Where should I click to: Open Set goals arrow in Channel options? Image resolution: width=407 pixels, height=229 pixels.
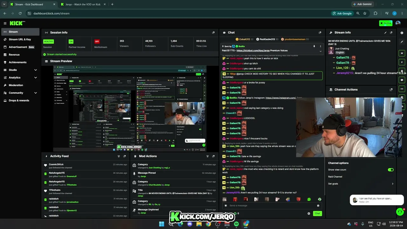(392, 184)
